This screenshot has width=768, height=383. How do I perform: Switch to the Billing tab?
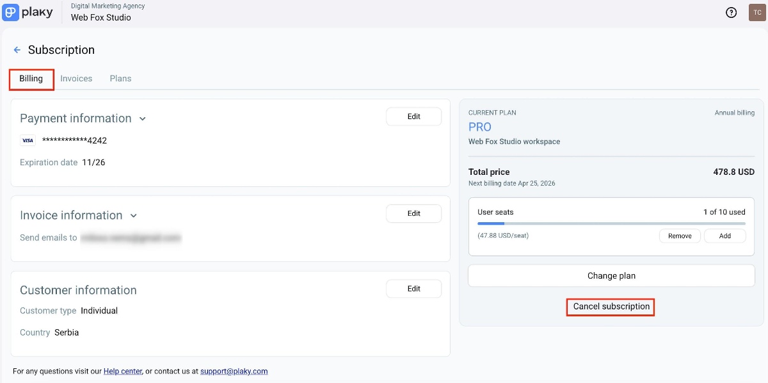[31, 79]
